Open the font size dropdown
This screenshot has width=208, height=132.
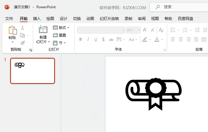(x=139, y=30)
